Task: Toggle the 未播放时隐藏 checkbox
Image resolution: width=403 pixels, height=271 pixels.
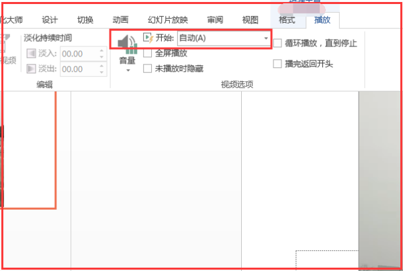Action: pyautogui.click(x=147, y=69)
